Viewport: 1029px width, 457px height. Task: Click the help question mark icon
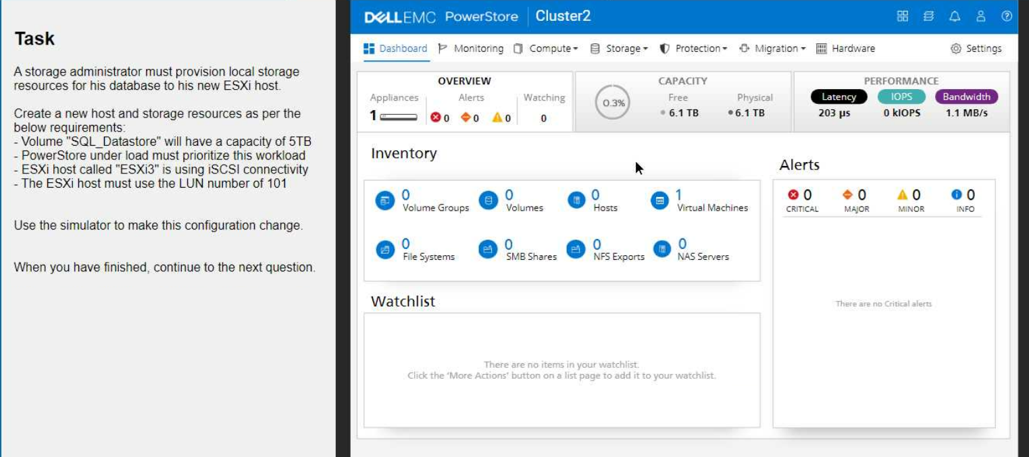(x=1006, y=17)
